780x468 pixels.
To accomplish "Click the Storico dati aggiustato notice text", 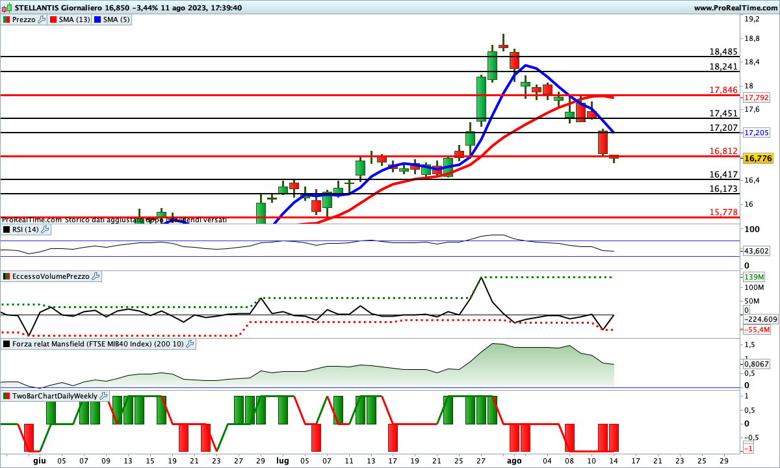I will 146,220.
